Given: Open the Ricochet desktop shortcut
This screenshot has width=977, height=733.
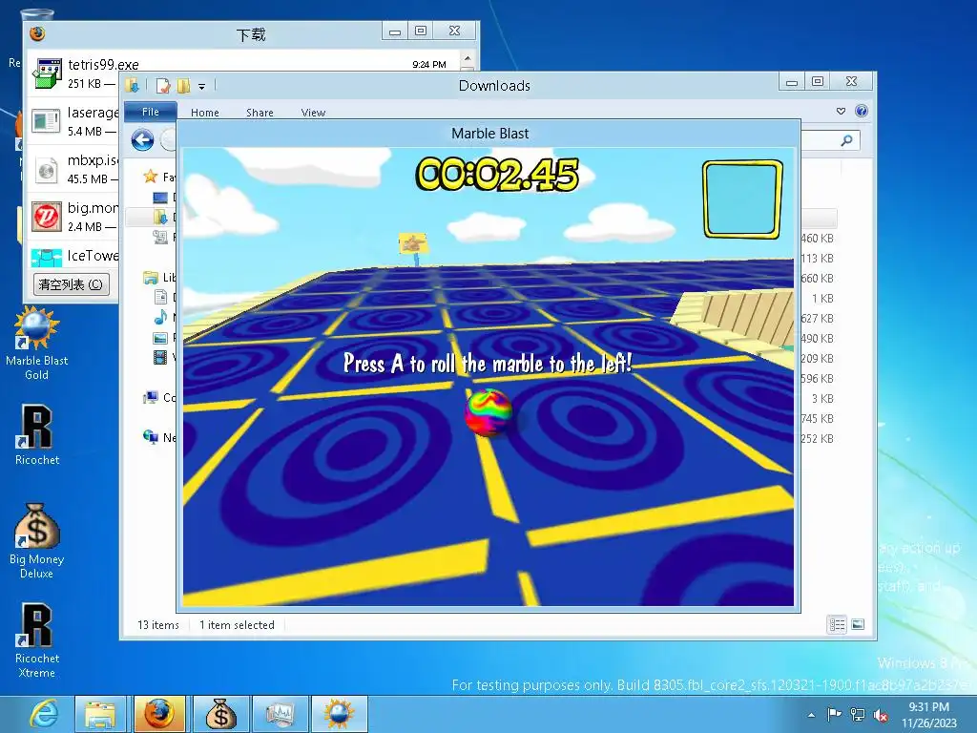Looking at the screenshot, I should pyautogui.click(x=37, y=434).
